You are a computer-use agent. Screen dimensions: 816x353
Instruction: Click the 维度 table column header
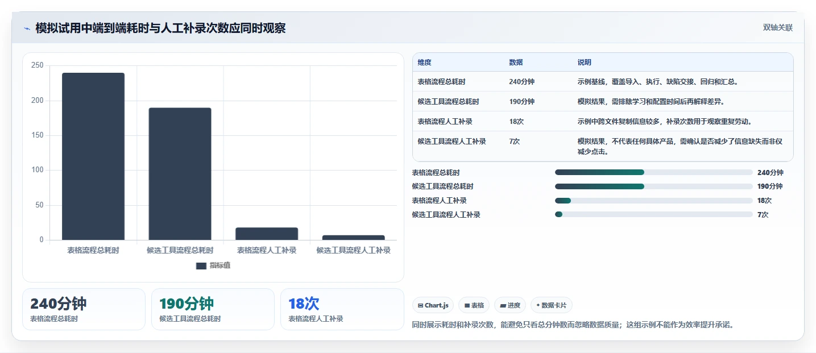[424, 63]
